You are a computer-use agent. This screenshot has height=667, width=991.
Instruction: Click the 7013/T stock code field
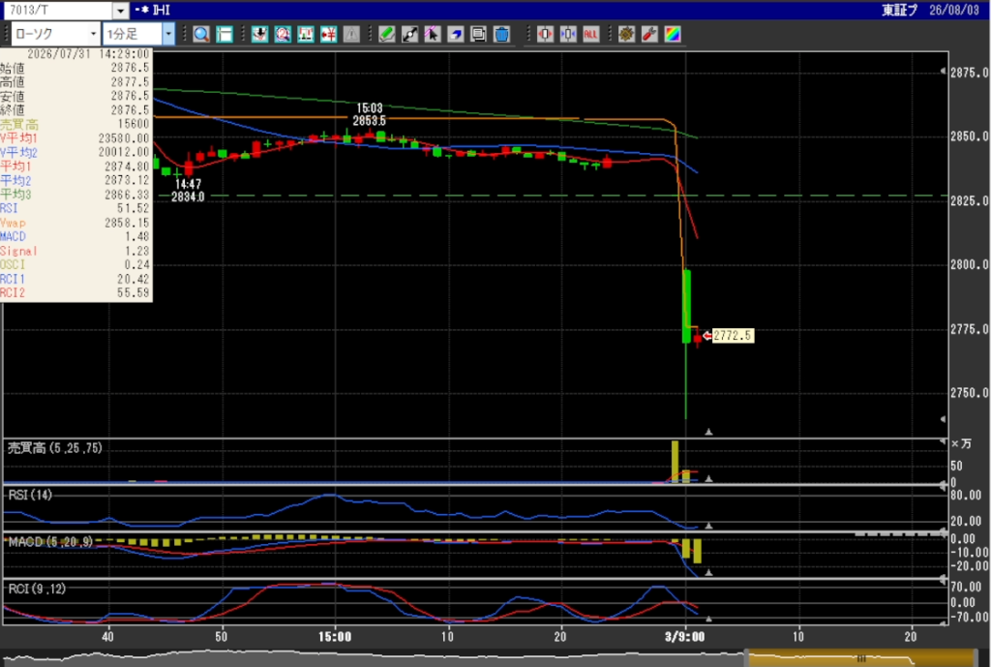pos(59,11)
